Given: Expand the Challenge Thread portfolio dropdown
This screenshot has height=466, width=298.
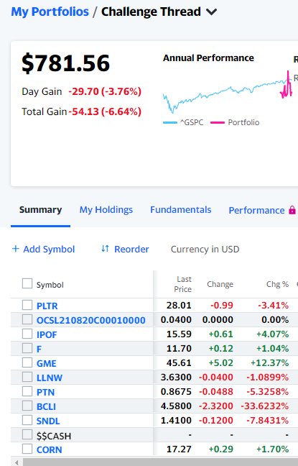Looking at the screenshot, I should [x=212, y=12].
